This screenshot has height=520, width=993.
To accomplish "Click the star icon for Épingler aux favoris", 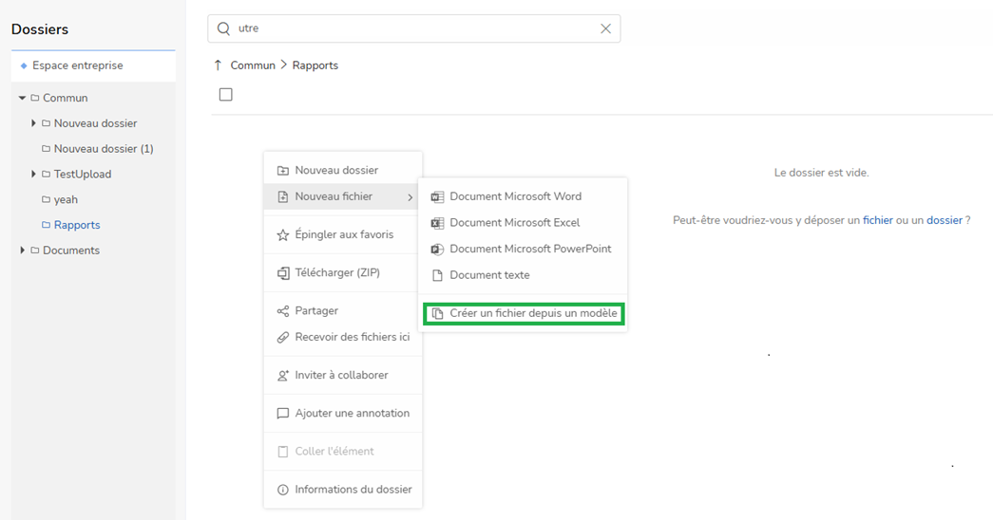I will coord(282,235).
